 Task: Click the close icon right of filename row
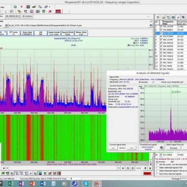[x=151, y=25]
